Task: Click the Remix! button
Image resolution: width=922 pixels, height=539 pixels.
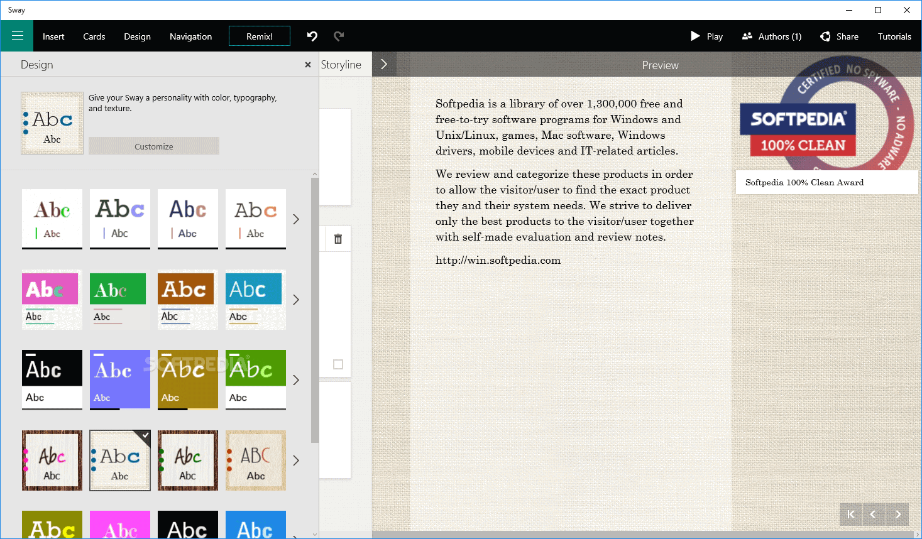Action: pos(260,36)
